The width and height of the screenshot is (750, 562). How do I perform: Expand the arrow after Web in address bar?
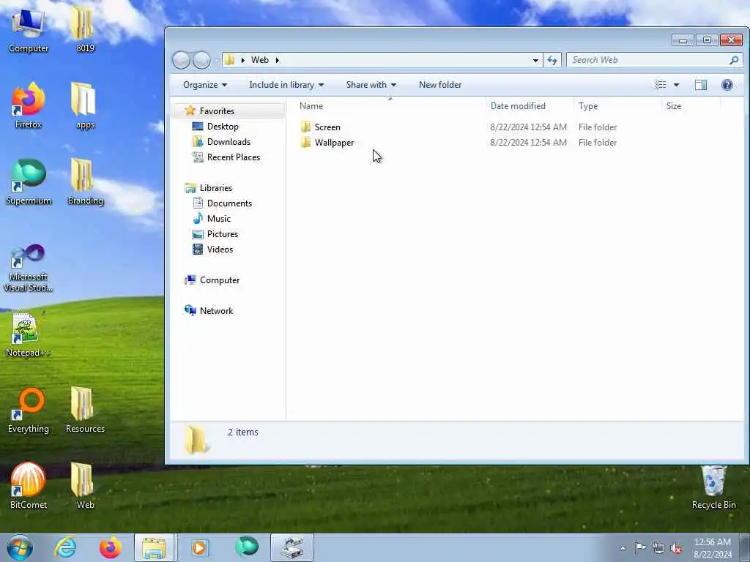click(x=277, y=60)
